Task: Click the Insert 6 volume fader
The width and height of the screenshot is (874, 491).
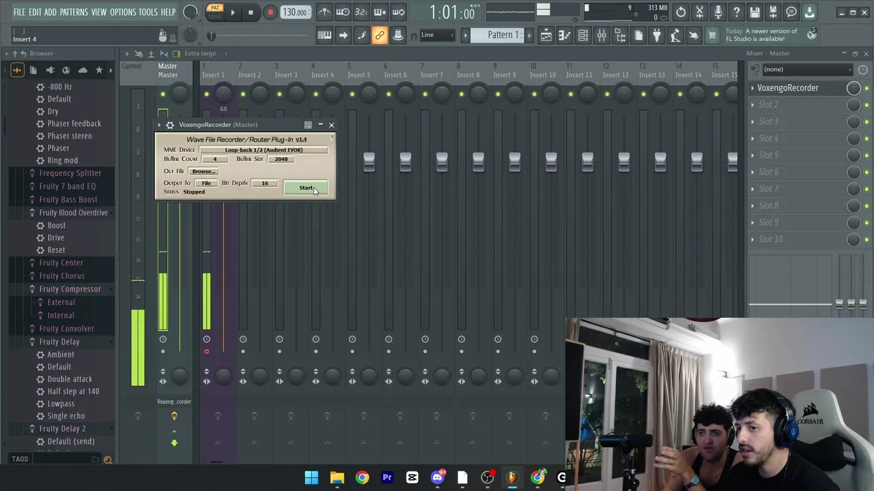Action: (x=405, y=162)
